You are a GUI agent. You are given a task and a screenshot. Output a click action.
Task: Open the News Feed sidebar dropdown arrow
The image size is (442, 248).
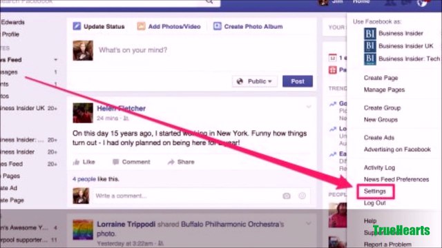pyautogui.click(x=55, y=60)
